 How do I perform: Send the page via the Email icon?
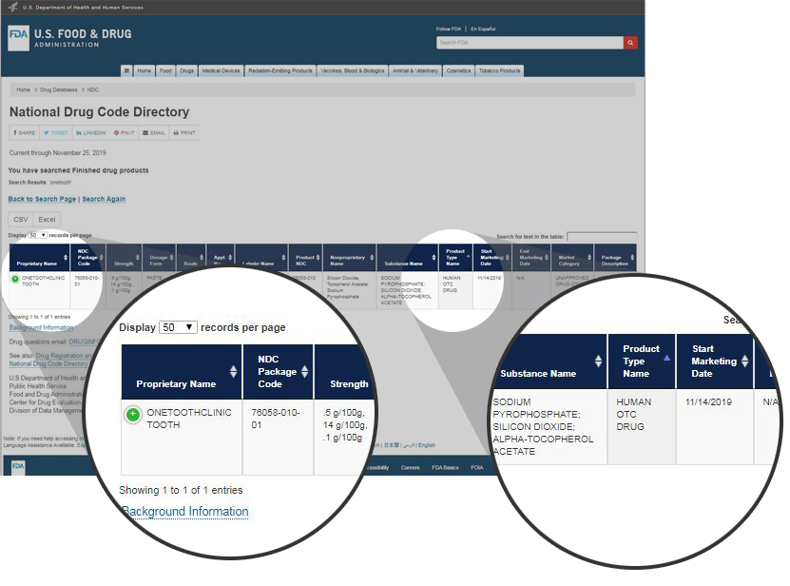point(154,133)
